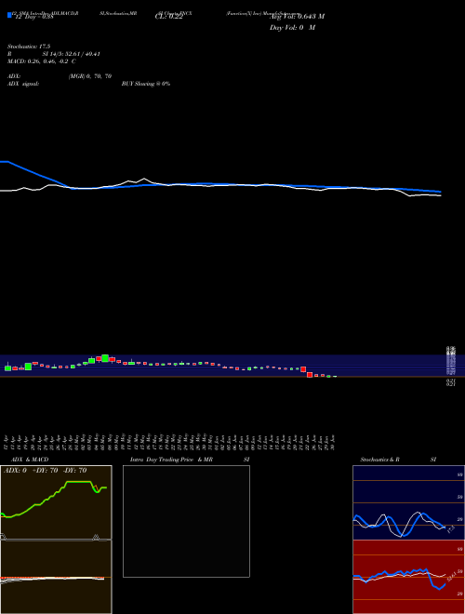Click the 'Stochastics: 17.5' readout
Screen dimensions: 465x614
point(29,47)
